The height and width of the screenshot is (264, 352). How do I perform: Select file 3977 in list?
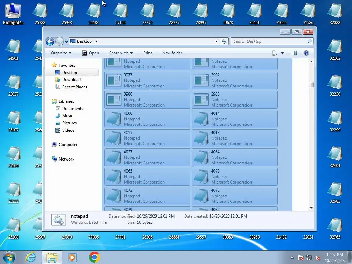tap(147, 80)
